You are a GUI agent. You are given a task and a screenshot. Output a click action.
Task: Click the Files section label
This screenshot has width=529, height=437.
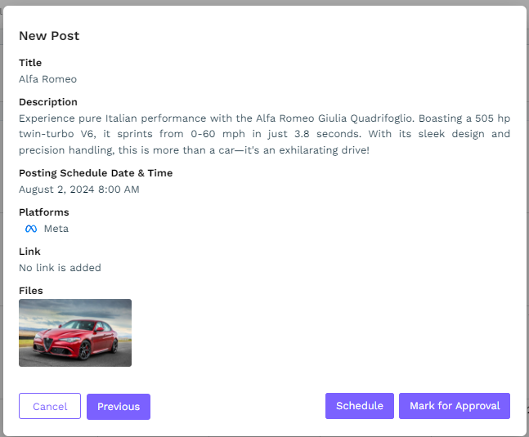click(x=31, y=291)
